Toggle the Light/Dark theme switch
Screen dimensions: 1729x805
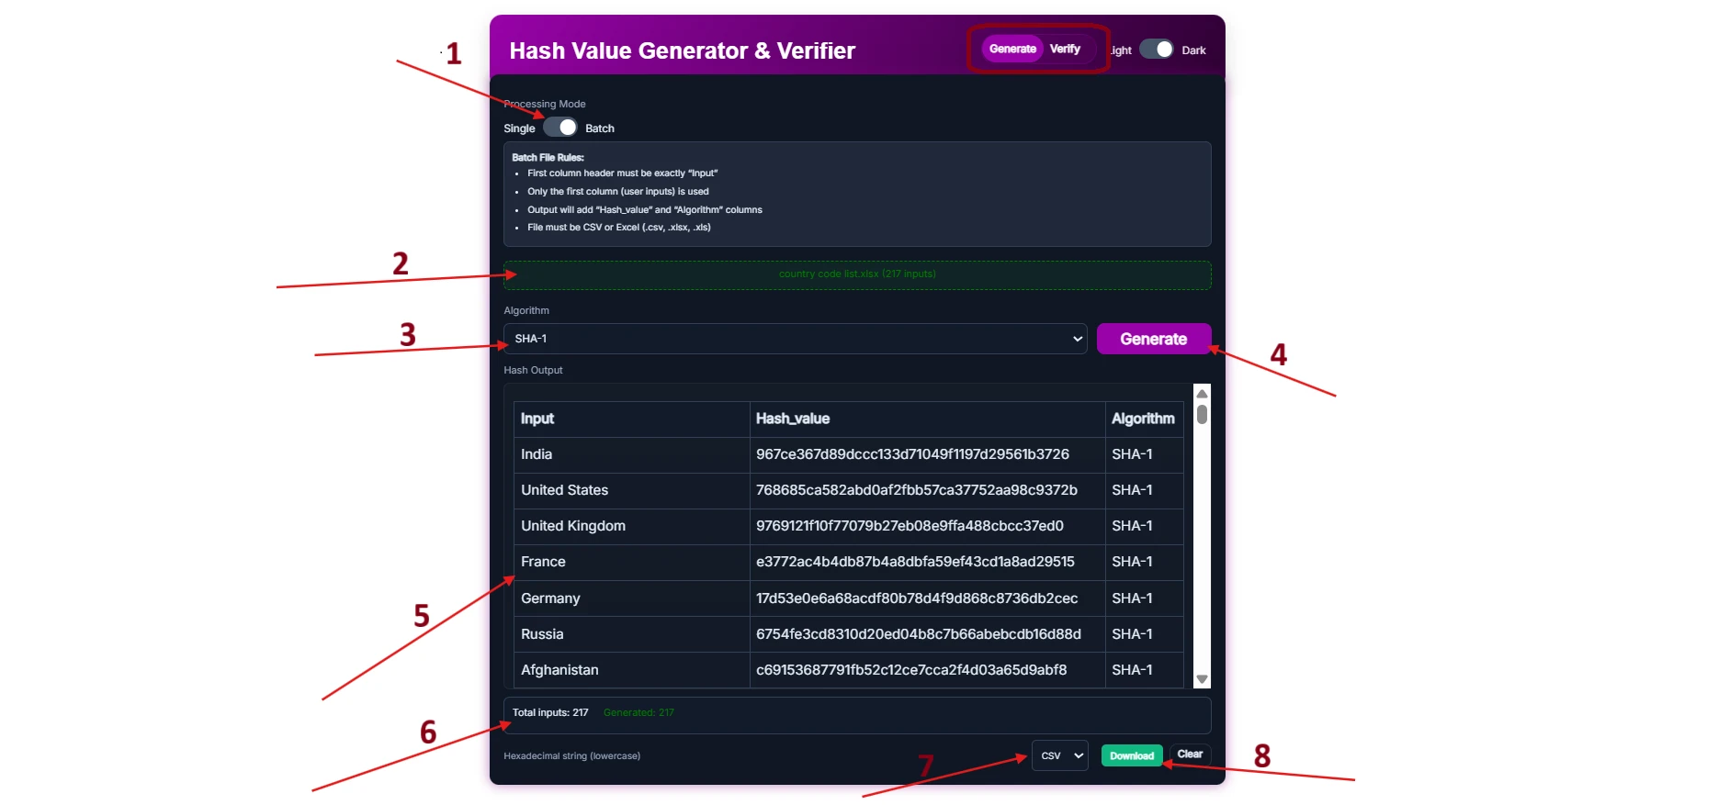pos(1157,50)
